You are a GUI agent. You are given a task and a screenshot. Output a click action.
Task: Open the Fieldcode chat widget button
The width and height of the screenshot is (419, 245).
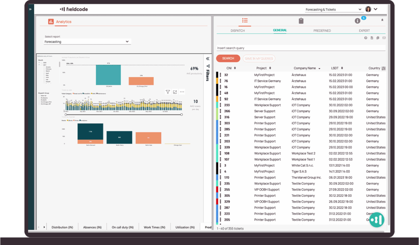tap(376, 220)
